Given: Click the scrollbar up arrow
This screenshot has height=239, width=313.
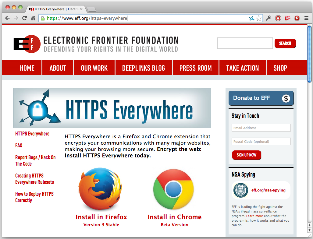Looking at the screenshot, I should pos(309,225).
